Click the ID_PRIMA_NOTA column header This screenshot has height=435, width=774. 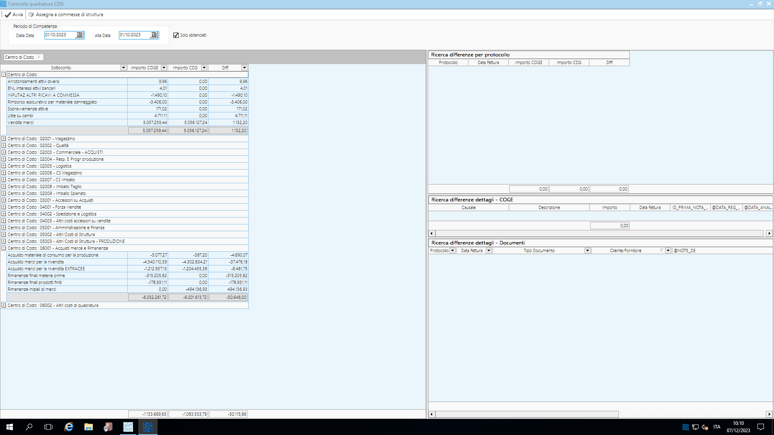point(690,207)
